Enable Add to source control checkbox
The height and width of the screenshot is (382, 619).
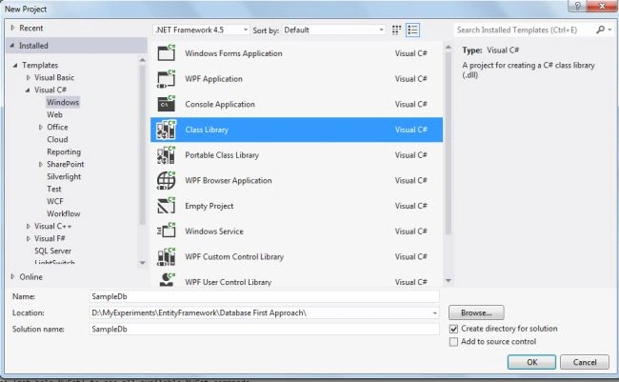453,342
